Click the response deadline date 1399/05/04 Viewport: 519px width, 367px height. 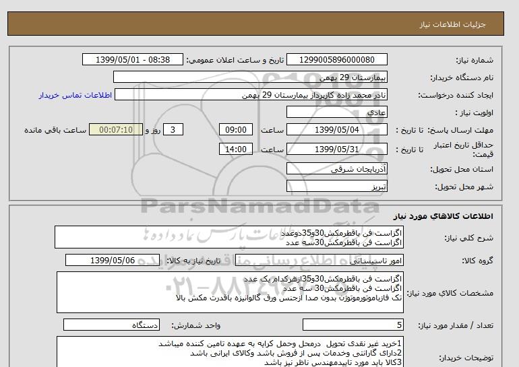[336, 129]
